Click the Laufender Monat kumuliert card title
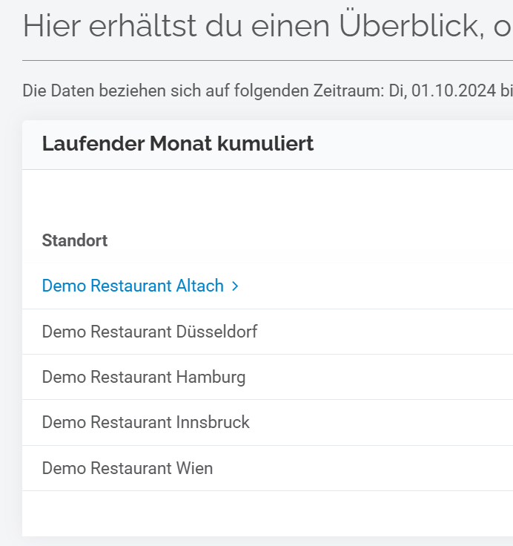 point(178,143)
